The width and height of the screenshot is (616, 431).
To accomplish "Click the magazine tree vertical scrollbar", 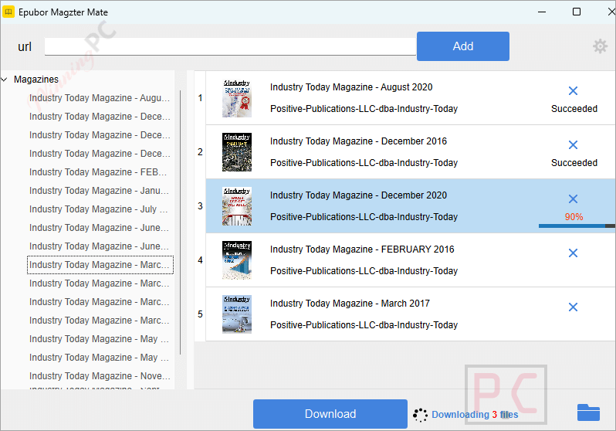I will 180,222.
